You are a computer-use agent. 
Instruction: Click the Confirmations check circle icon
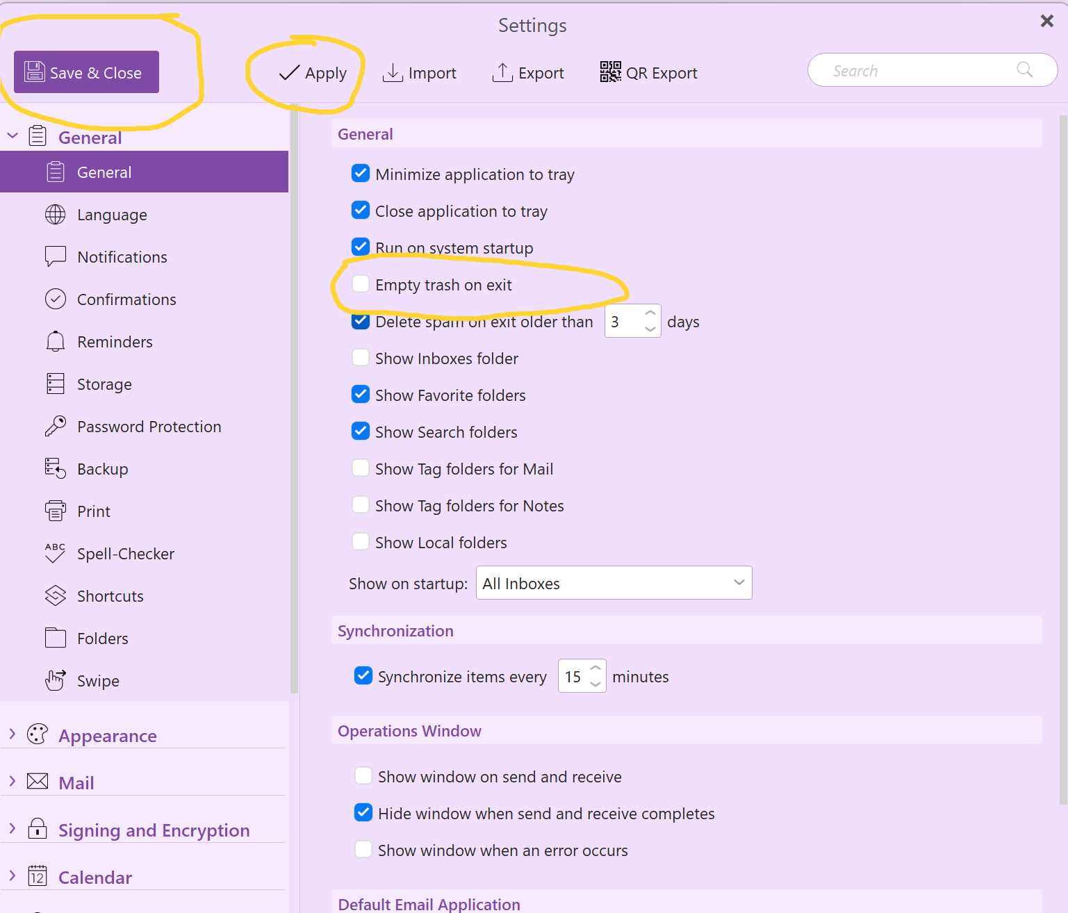[56, 299]
